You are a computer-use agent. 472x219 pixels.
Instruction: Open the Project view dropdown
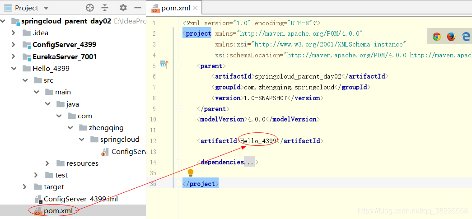[x=46, y=8]
